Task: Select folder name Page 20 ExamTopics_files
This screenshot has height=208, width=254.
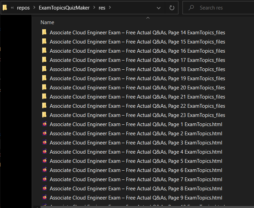Action: [x=137, y=88]
